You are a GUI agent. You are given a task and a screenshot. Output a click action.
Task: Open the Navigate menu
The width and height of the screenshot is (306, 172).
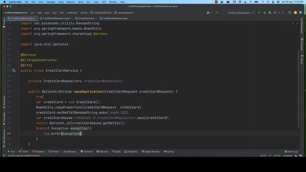coord(51,2)
